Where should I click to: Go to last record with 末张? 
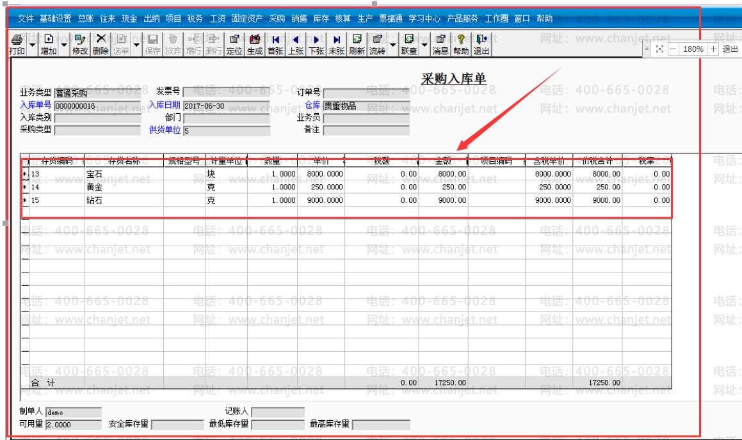coord(337,44)
